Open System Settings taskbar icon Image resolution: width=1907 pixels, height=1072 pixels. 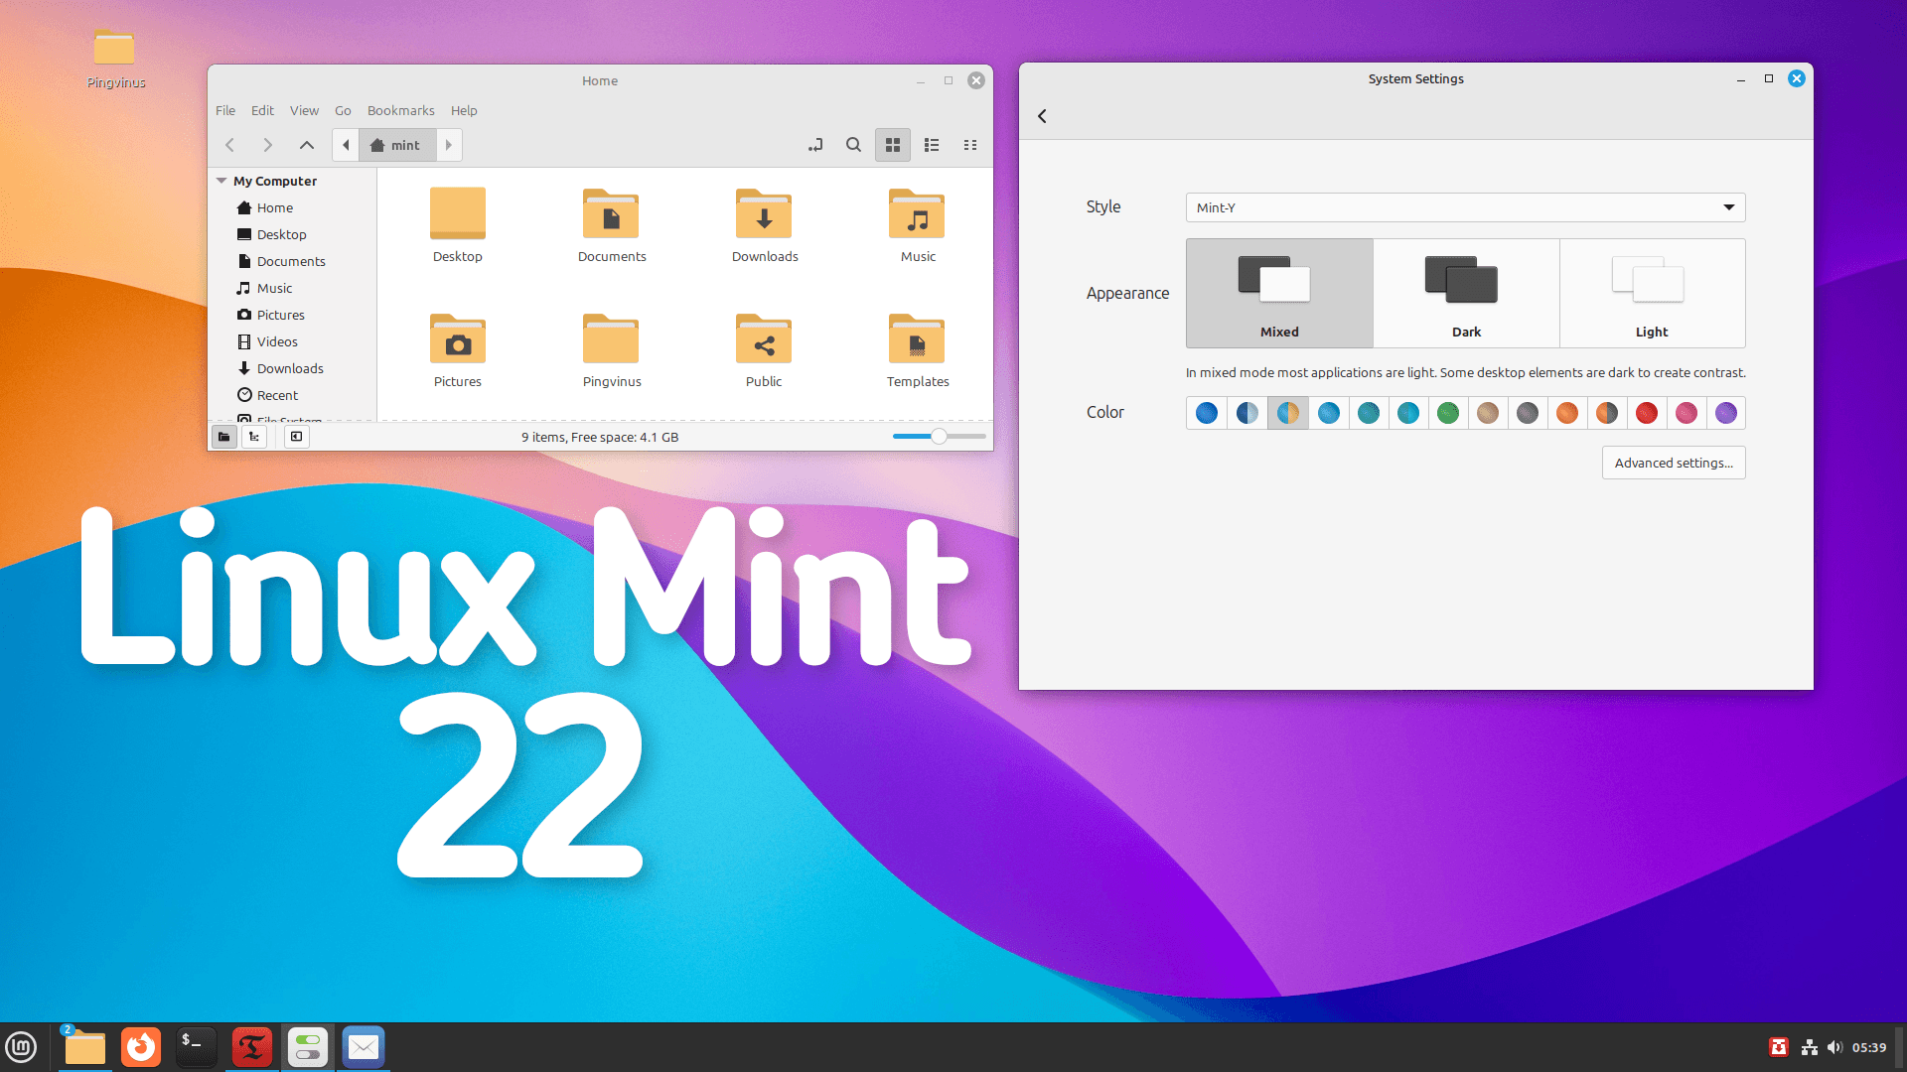tap(308, 1047)
